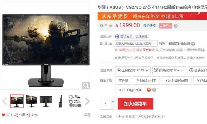Click the help question mark beside 去砍价
207x124 pixels.
[176, 26]
